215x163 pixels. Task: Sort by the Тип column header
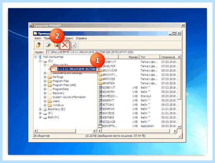pos(149,57)
